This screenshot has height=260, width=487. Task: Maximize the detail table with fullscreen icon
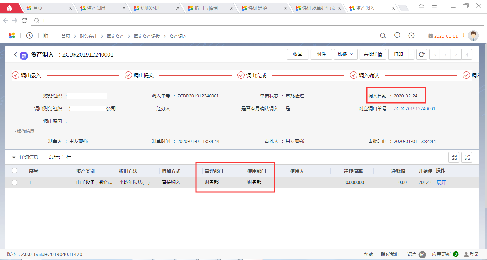467,157
